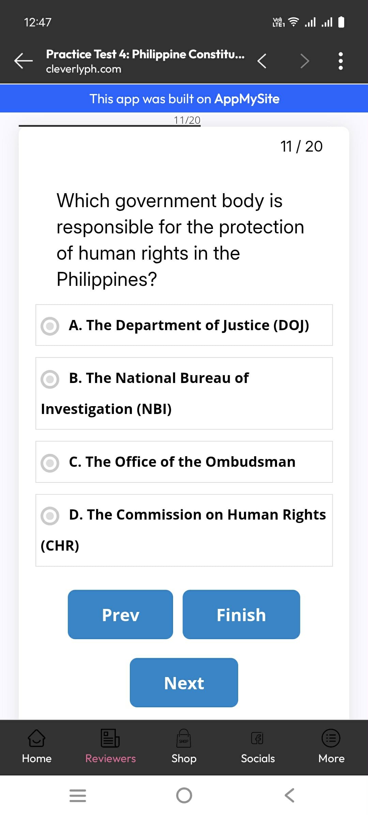368x815 pixels.
Task: Choose answer C, Office of the Ombudsman
Action: 50,463
